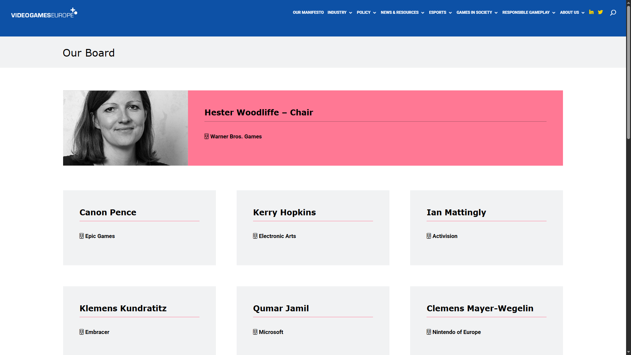Open the search magnifier icon
This screenshot has height=355, width=631.
613,12
